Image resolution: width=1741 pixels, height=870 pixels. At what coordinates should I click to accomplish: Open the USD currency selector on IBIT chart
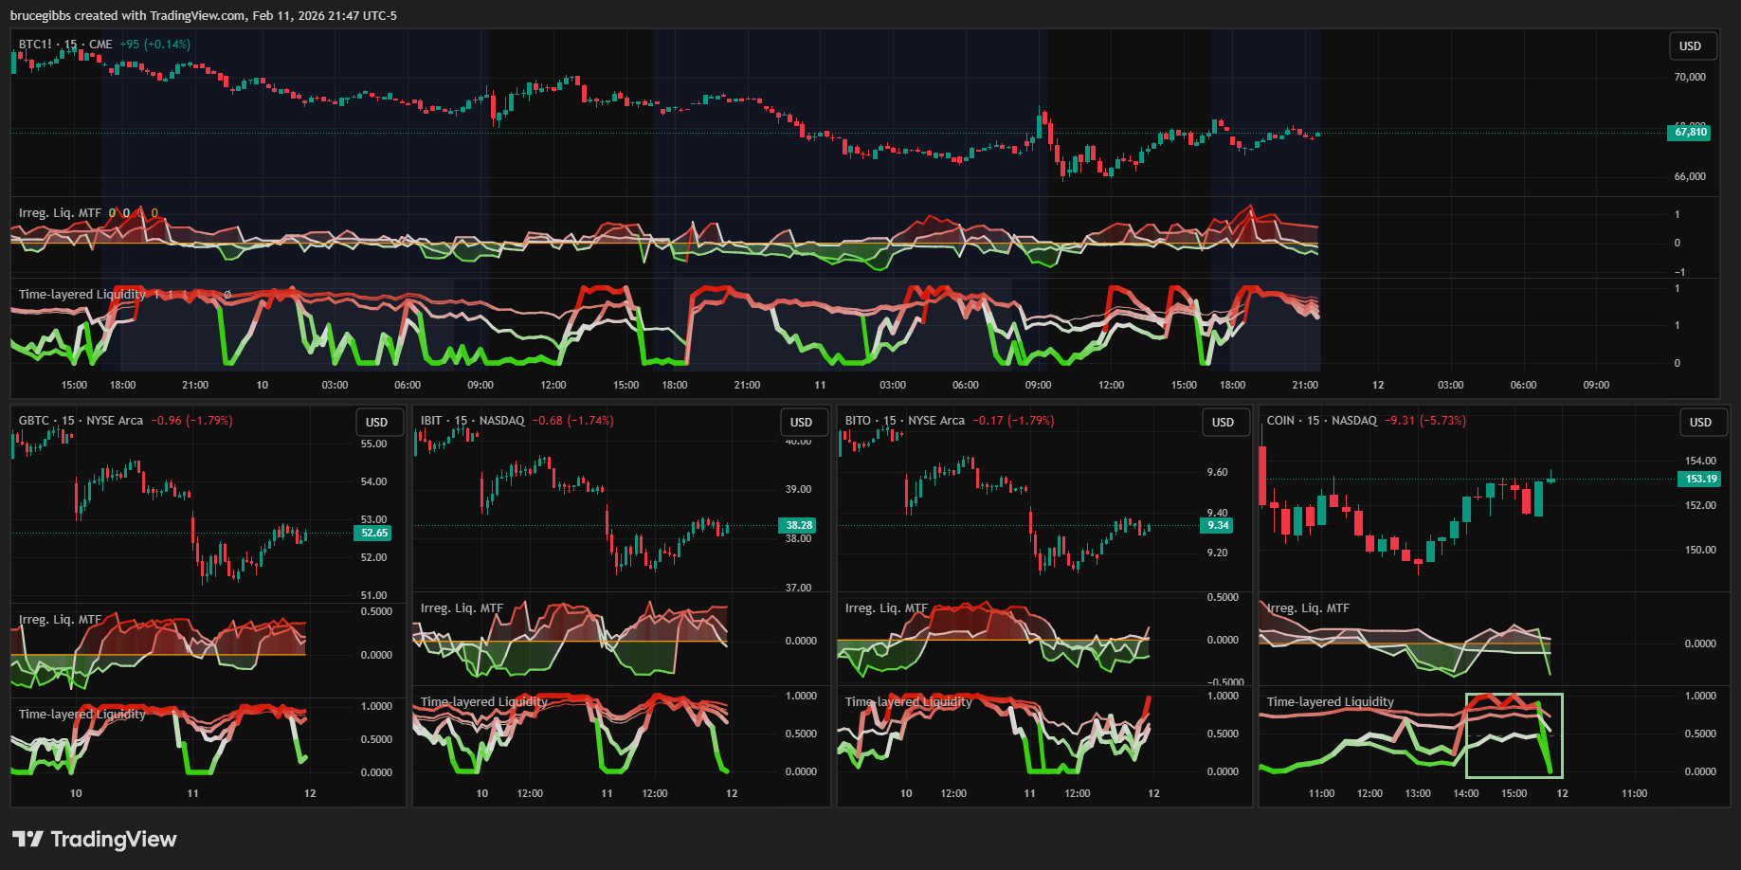[801, 423]
